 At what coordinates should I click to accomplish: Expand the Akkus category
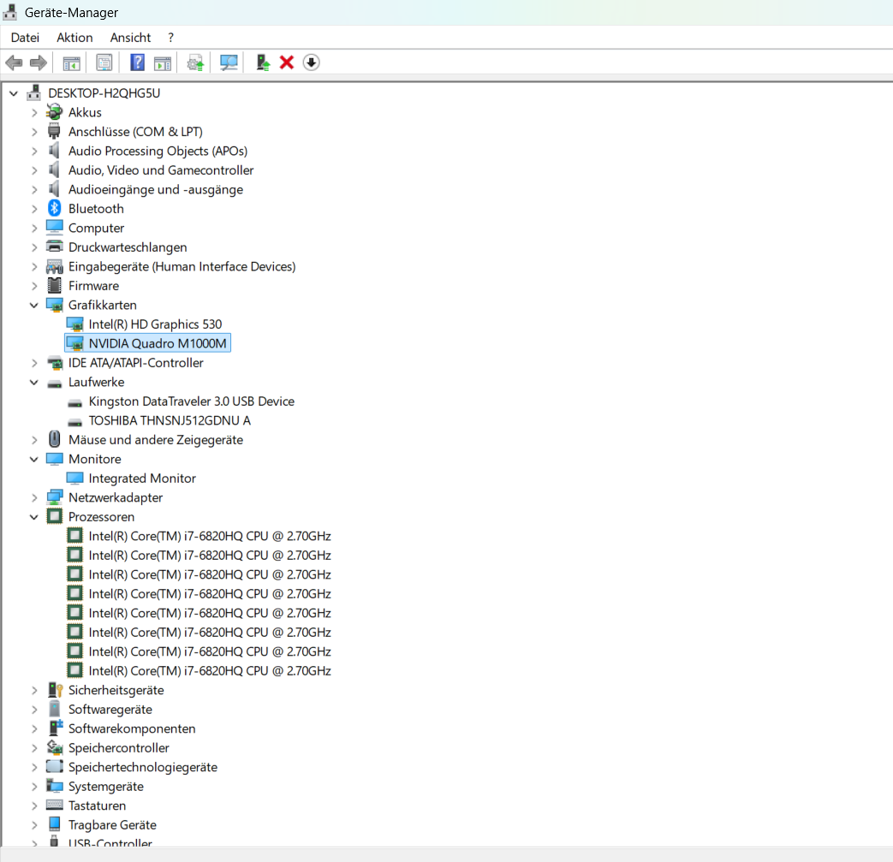34,113
